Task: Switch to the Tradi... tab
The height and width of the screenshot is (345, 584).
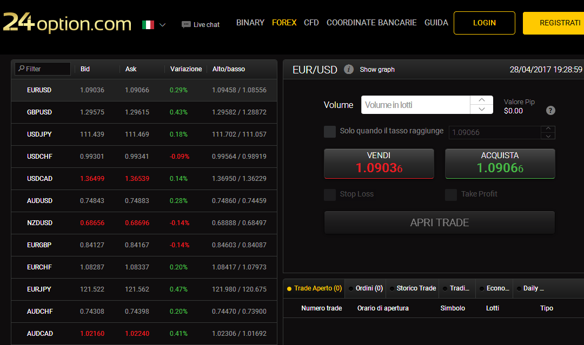Action: pyautogui.click(x=456, y=288)
